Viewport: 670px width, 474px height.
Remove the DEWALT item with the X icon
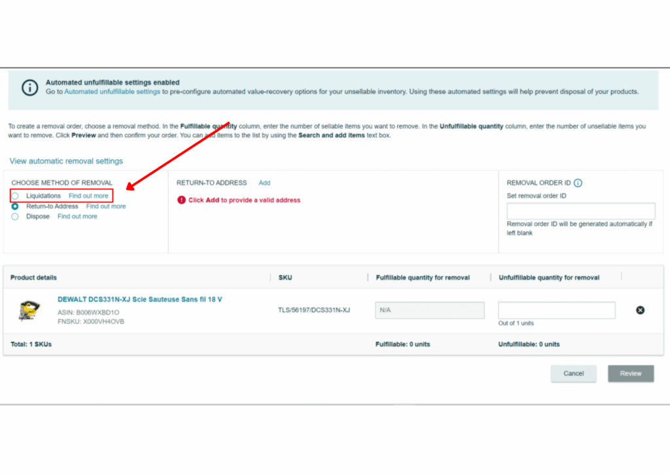639,310
